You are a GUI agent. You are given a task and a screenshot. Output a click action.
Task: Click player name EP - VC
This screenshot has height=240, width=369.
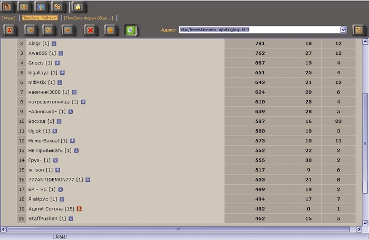pyautogui.click(x=37, y=189)
